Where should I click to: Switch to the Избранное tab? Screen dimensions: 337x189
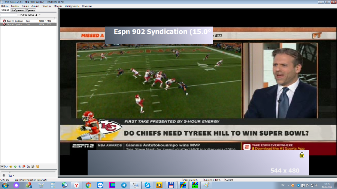coord(17,10)
